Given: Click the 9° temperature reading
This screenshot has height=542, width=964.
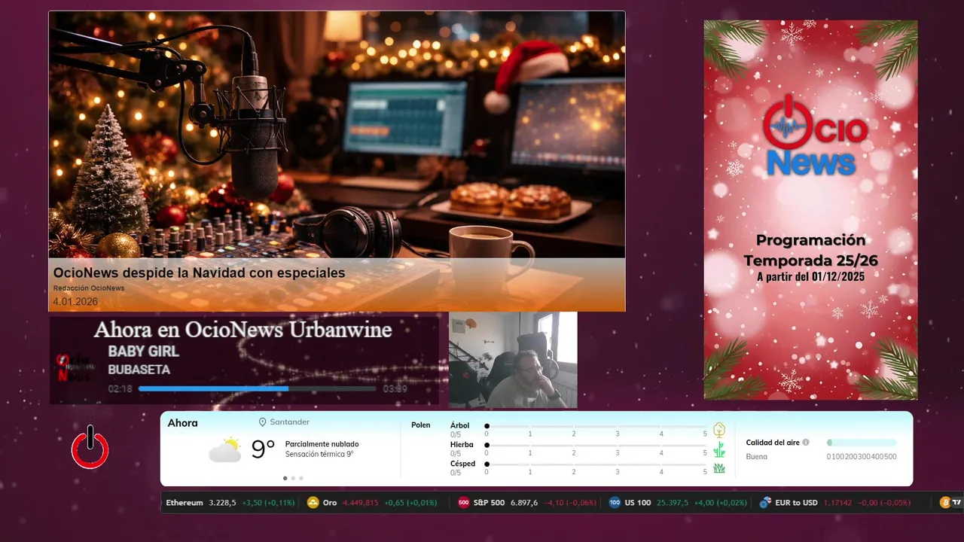Looking at the screenshot, I should pyautogui.click(x=263, y=449).
